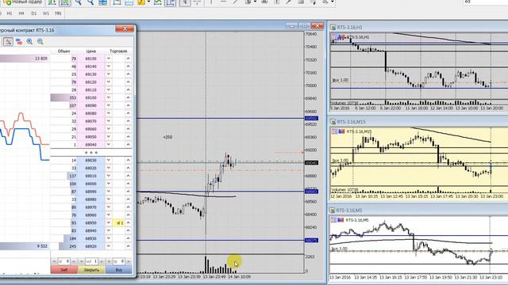Select the horizontal line drawing tool

(x=223, y=2)
